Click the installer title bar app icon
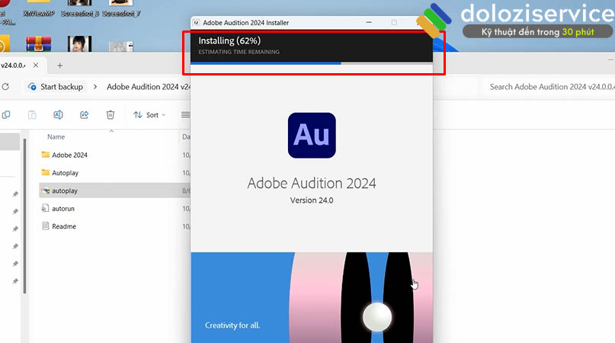The height and width of the screenshot is (343, 615). 196,23
